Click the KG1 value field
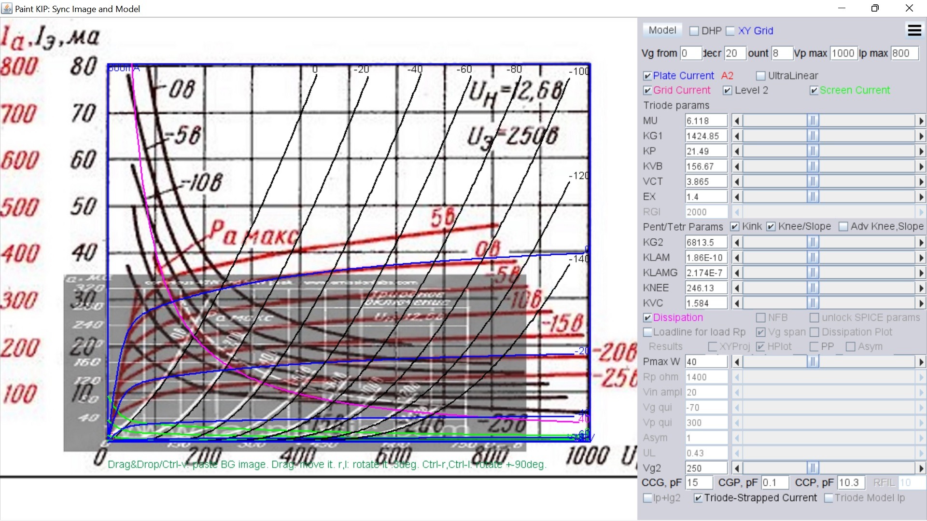The image size is (927, 521). click(x=706, y=136)
